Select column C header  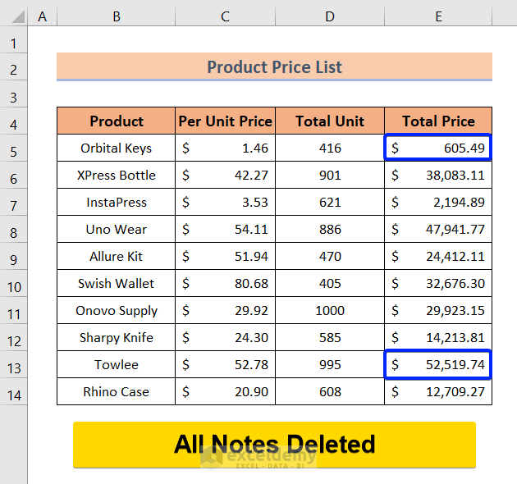click(x=225, y=16)
